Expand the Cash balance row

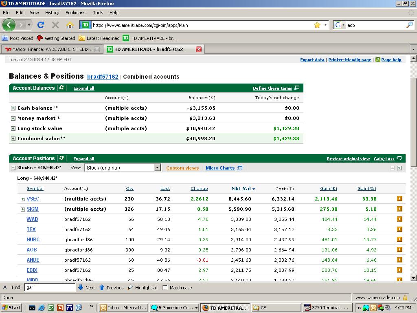coord(13,108)
